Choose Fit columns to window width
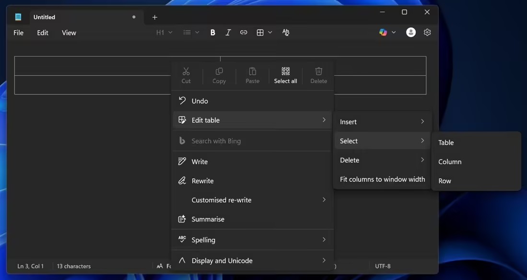Viewport: 527px width, 280px height. [x=382, y=179]
